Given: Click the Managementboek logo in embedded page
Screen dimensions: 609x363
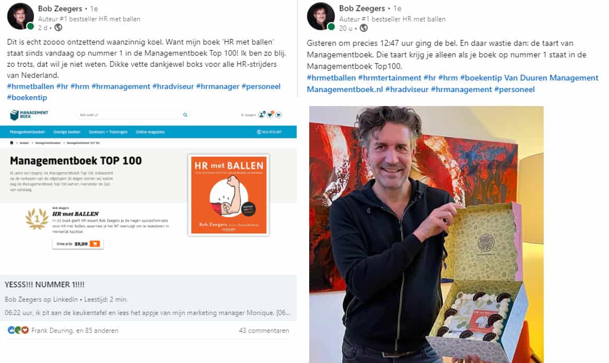Looking at the screenshot, I should pos(29,114).
